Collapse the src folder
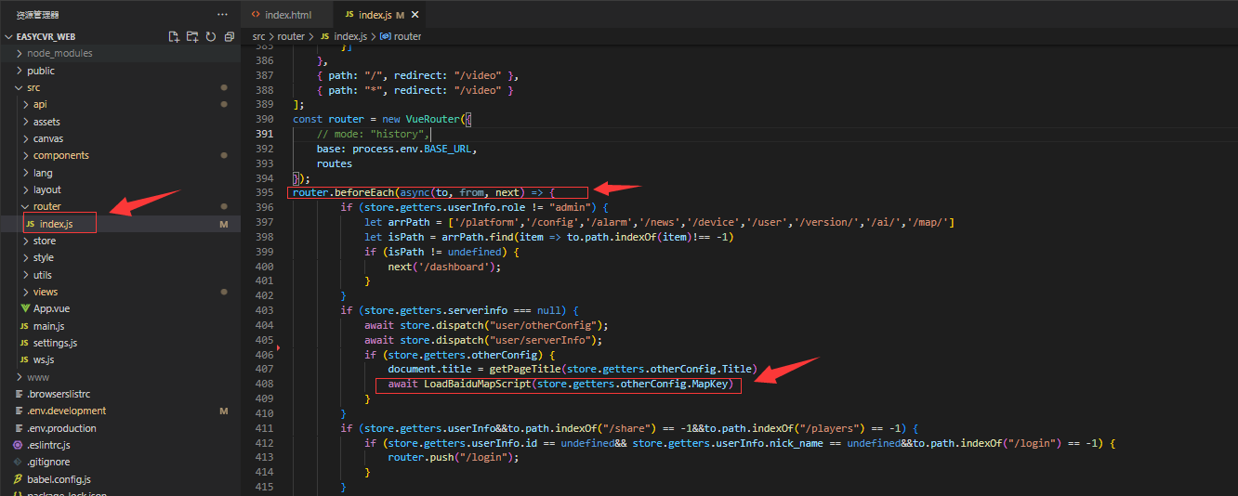1238x496 pixels. click(33, 87)
